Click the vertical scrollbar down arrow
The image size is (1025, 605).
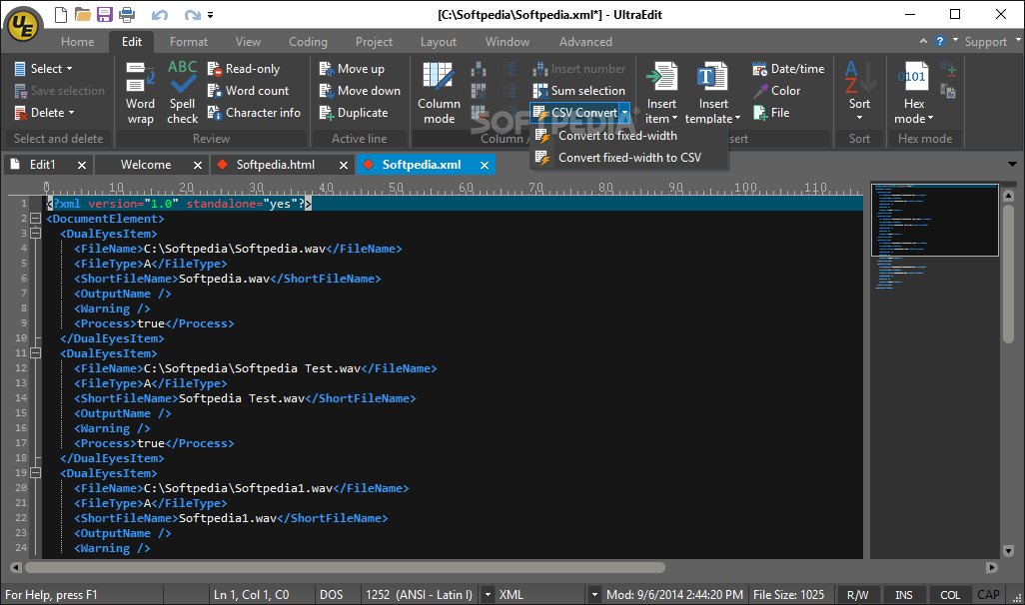(1008, 551)
